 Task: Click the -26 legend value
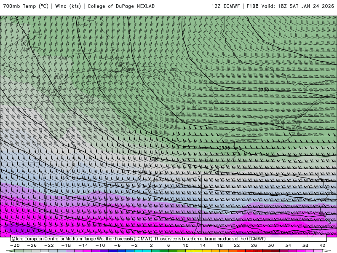coord(32,245)
